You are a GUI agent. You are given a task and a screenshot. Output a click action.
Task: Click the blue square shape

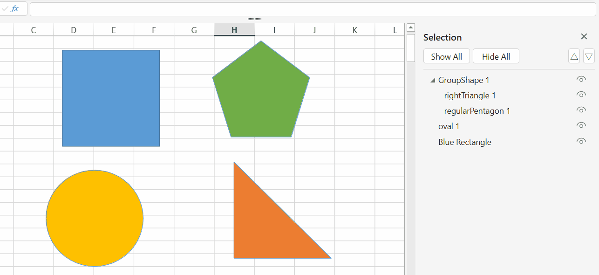(x=111, y=98)
